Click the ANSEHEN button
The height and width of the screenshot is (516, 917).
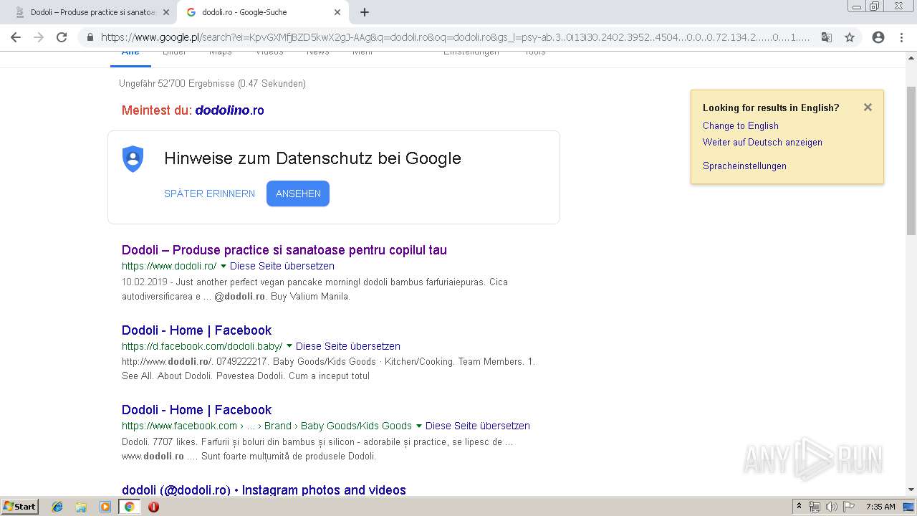[298, 193]
